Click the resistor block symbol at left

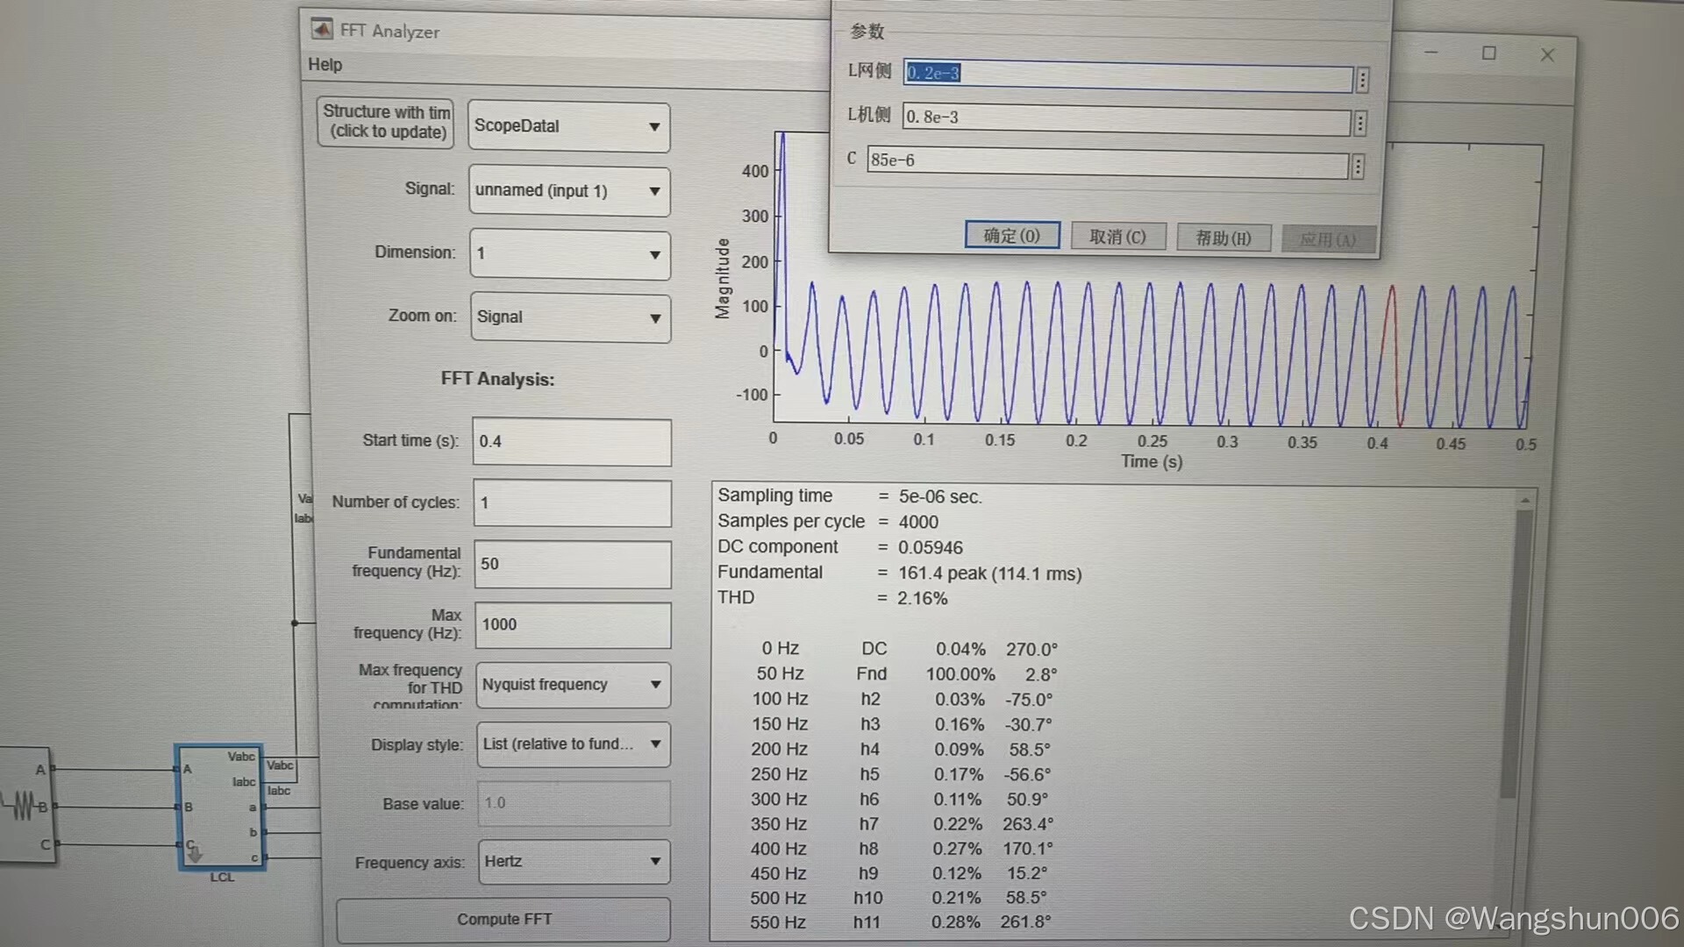tap(24, 805)
